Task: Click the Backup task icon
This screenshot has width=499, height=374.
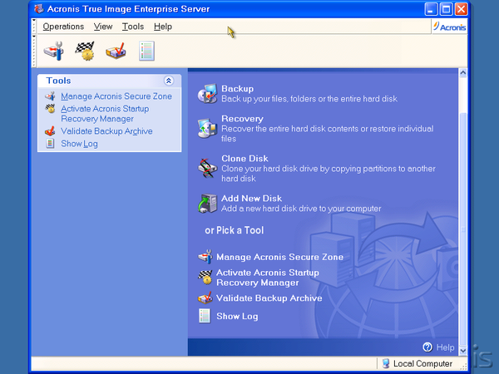Action: [x=207, y=93]
